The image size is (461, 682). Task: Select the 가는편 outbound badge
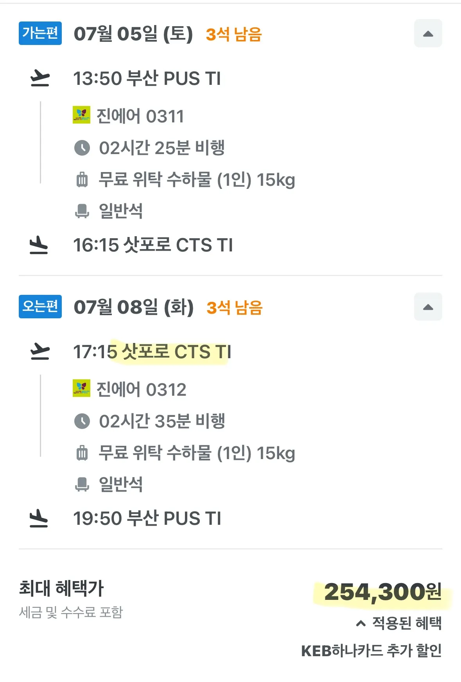tap(40, 33)
